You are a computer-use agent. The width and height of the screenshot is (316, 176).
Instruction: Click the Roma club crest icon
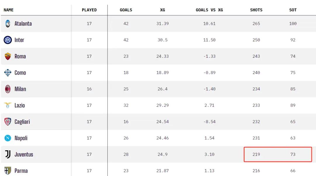click(x=8, y=57)
